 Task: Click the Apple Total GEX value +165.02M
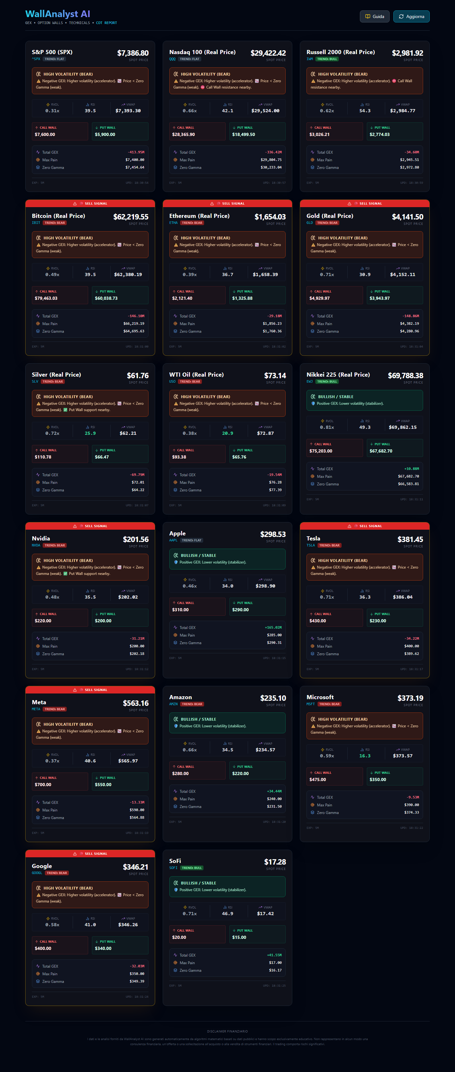pos(273,628)
